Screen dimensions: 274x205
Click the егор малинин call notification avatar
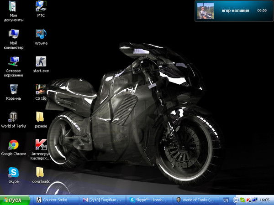click(x=205, y=10)
